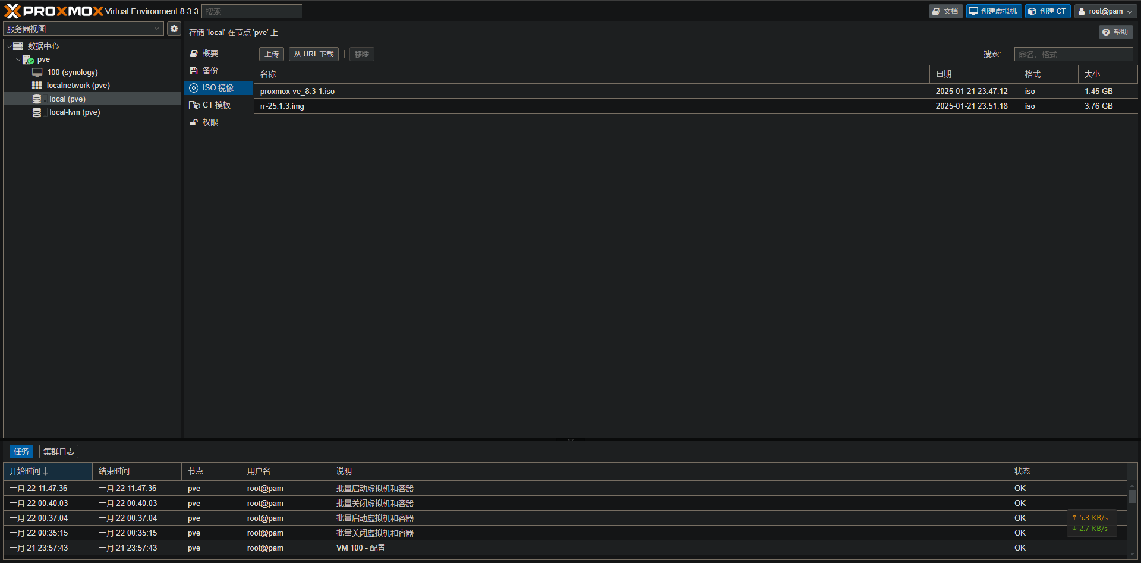Sort by the 名称 column header

pyautogui.click(x=592, y=74)
